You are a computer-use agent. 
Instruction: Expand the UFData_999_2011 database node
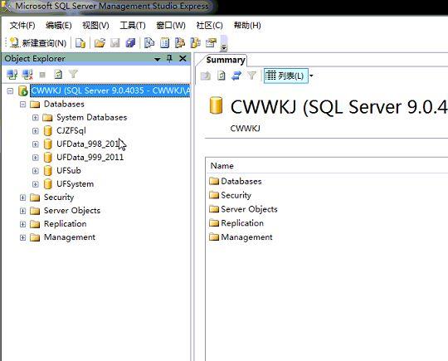pos(36,158)
